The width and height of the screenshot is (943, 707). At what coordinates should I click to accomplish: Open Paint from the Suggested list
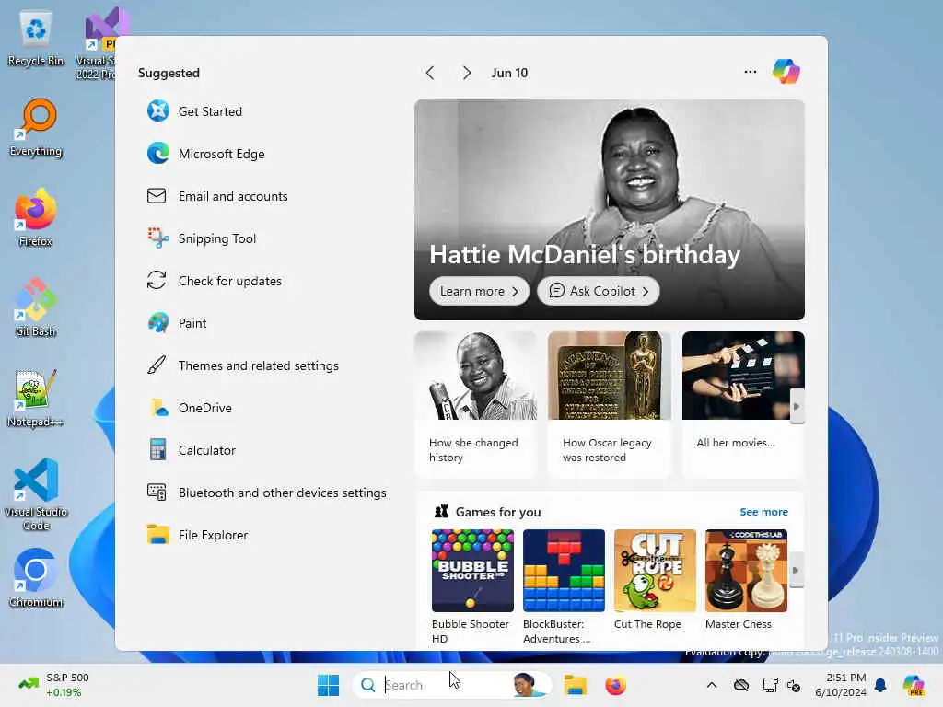177,323
